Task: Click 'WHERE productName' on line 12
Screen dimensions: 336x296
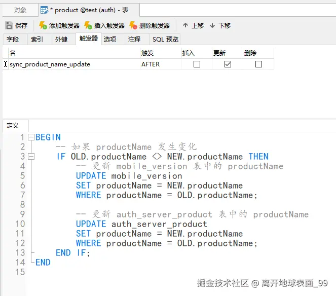Action: [x=119, y=243]
